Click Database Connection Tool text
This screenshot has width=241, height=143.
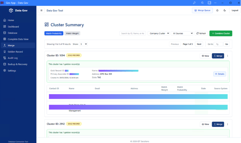[x=18, y=141]
